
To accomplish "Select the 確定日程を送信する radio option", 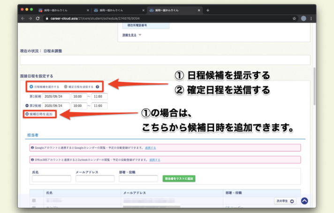I will pyautogui.click(x=66, y=87).
